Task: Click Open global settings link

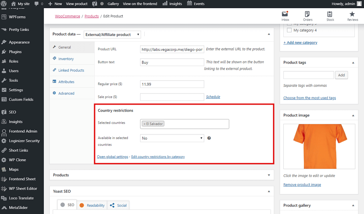Action: 112,156
